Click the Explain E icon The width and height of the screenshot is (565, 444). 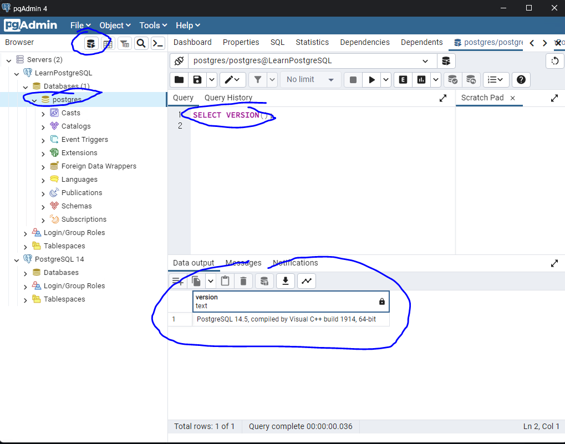pyautogui.click(x=403, y=80)
